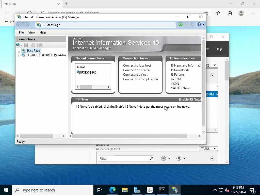Click the Task View taskbar icon
This screenshot has width=260, height=195.
99,190
